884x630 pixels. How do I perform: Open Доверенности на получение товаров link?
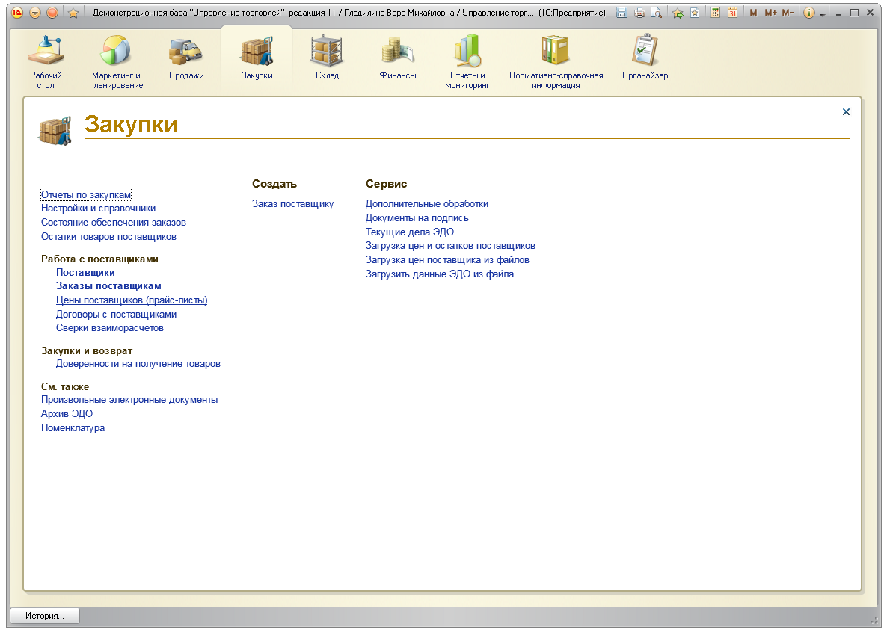[138, 363]
